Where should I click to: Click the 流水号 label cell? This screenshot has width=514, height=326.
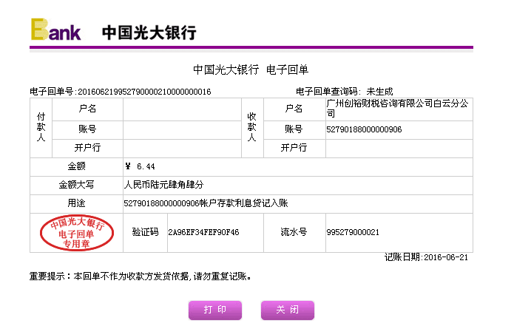294,232
